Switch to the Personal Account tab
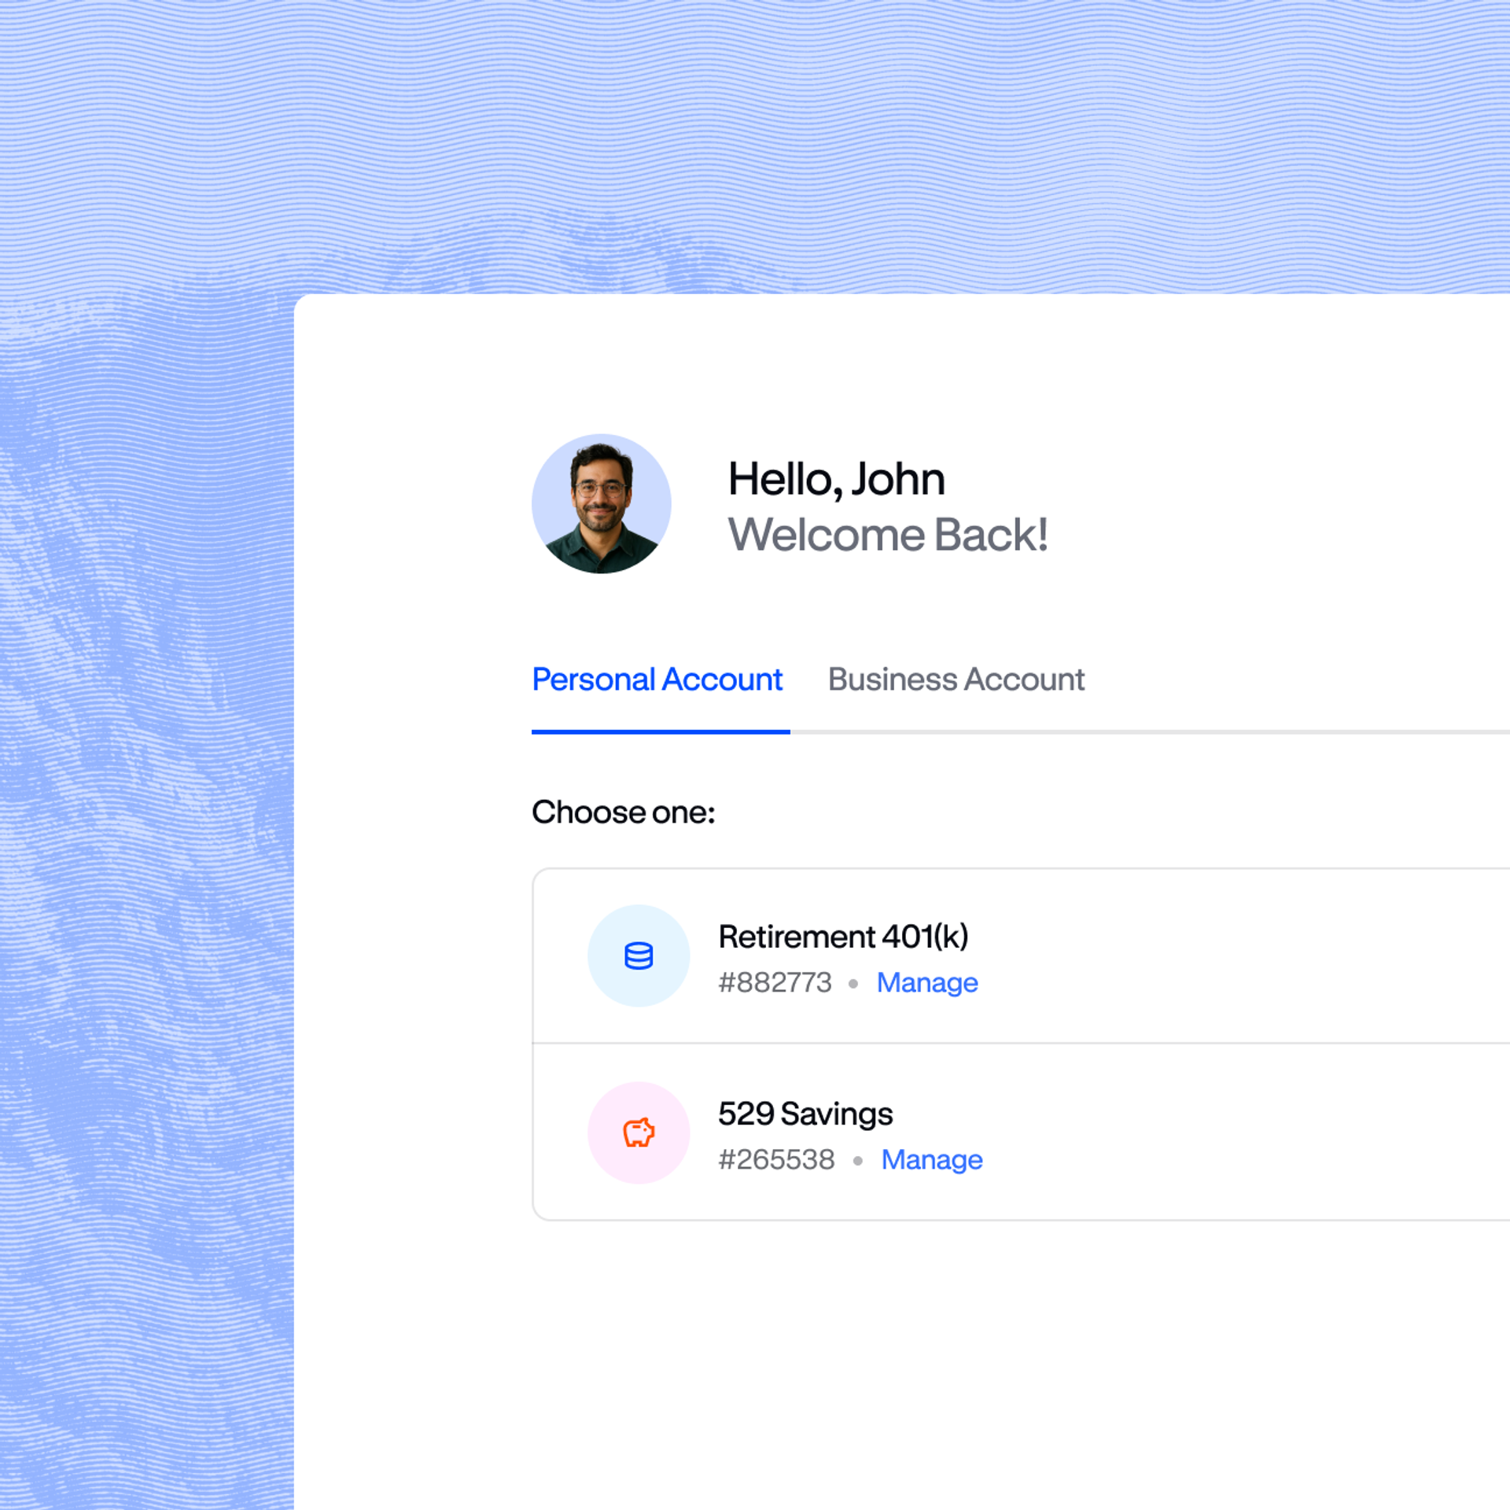The height and width of the screenshot is (1510, 1510). pos(657,679)
